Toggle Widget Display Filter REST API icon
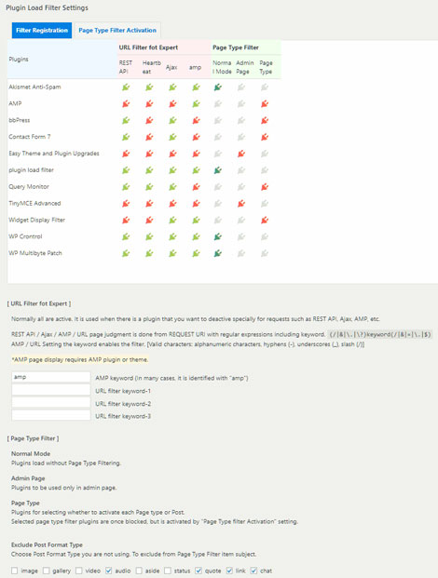The height and width of the screenshot is (578, 438). (x=126, y=220)
